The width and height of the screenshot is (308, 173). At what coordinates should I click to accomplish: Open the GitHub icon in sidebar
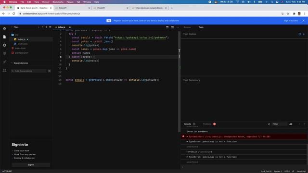click(x=4, y=53)
